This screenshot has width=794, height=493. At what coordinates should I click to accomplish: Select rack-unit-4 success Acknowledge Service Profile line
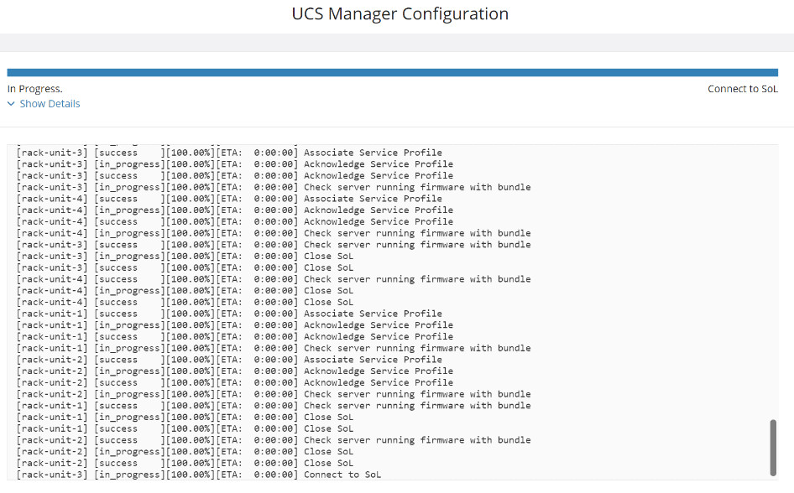[x=235, y=222]
